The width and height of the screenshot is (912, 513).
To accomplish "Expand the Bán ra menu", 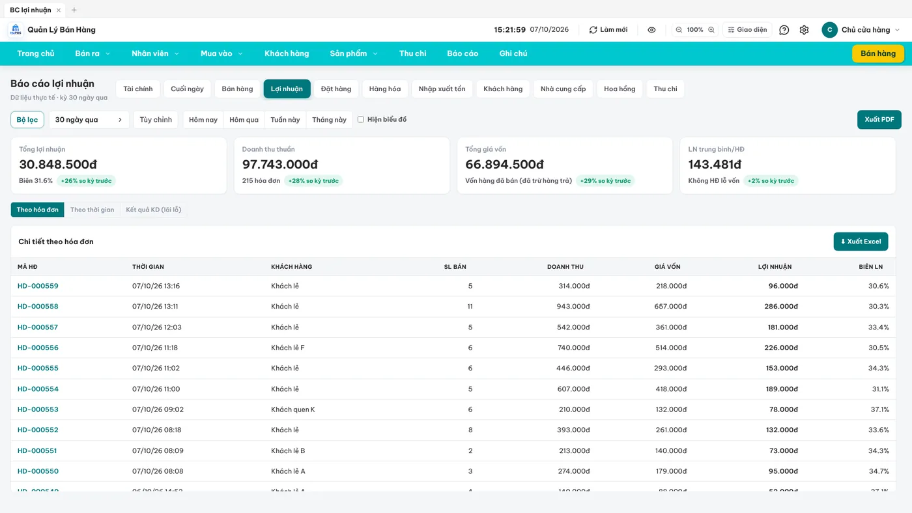I will (x=93, y=53).
